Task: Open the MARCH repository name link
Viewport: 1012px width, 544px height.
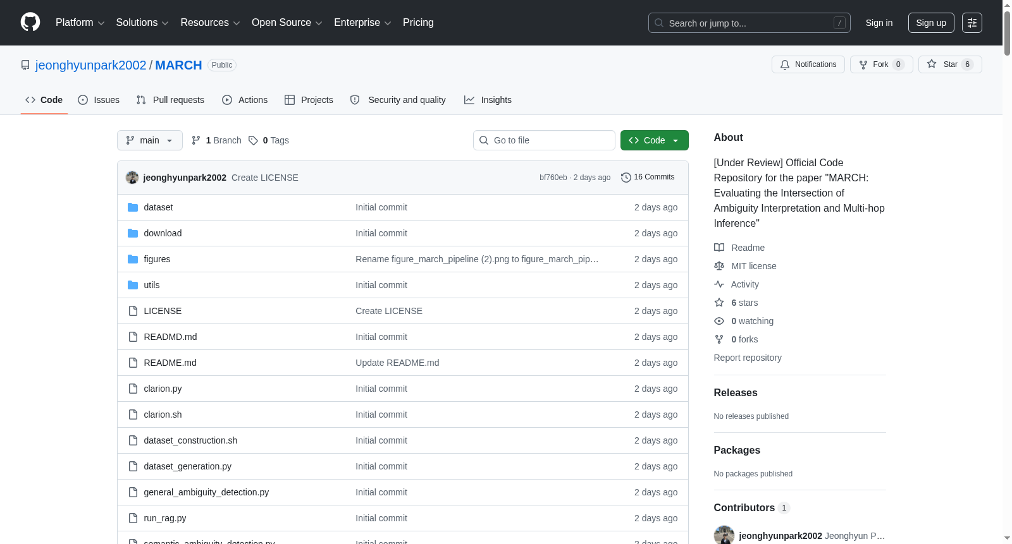Action: point(178,65)
